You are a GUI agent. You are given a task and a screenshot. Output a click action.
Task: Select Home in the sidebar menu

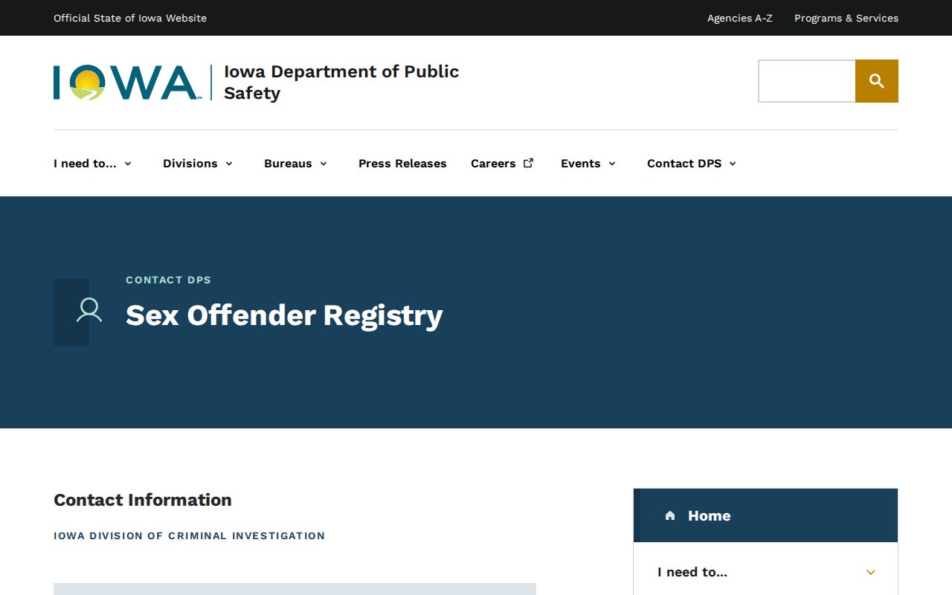coord(766,515)
